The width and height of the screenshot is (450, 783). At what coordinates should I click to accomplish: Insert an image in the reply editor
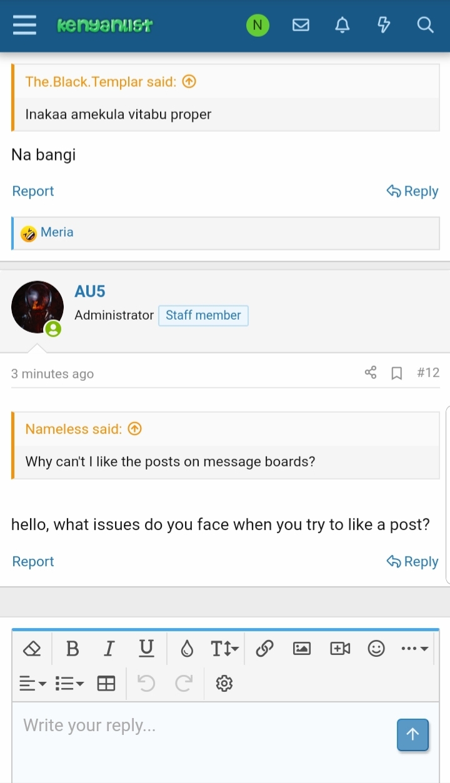click(x=302, y=649)
